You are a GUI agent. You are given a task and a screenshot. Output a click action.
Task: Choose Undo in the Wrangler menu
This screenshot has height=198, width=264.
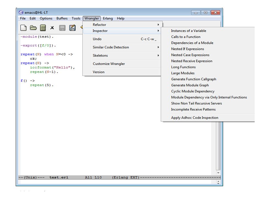[122, 39]
